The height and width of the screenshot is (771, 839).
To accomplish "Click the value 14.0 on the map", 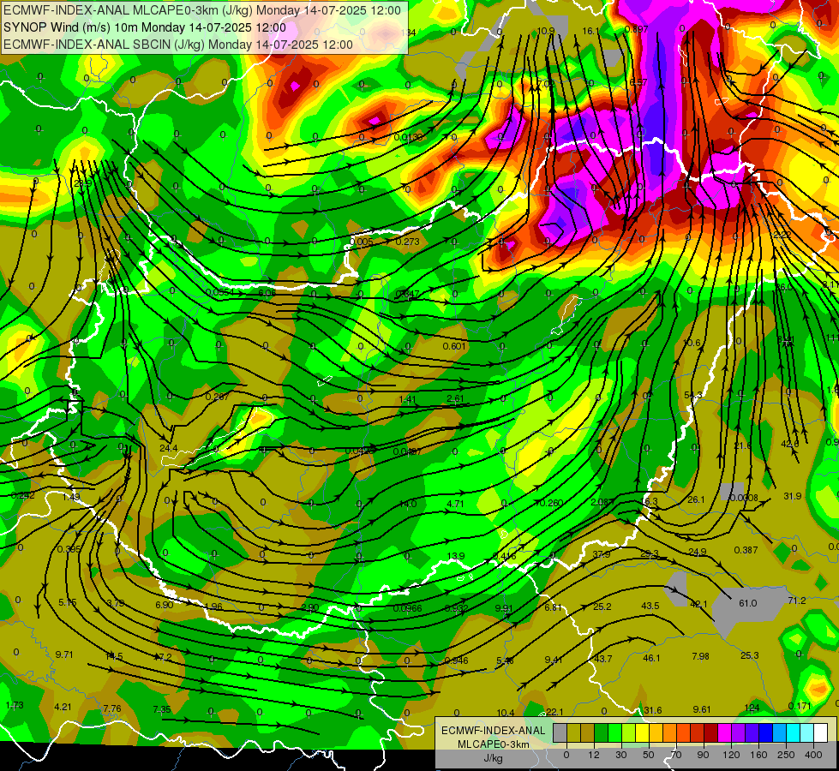I will click(x=408, y=504).
